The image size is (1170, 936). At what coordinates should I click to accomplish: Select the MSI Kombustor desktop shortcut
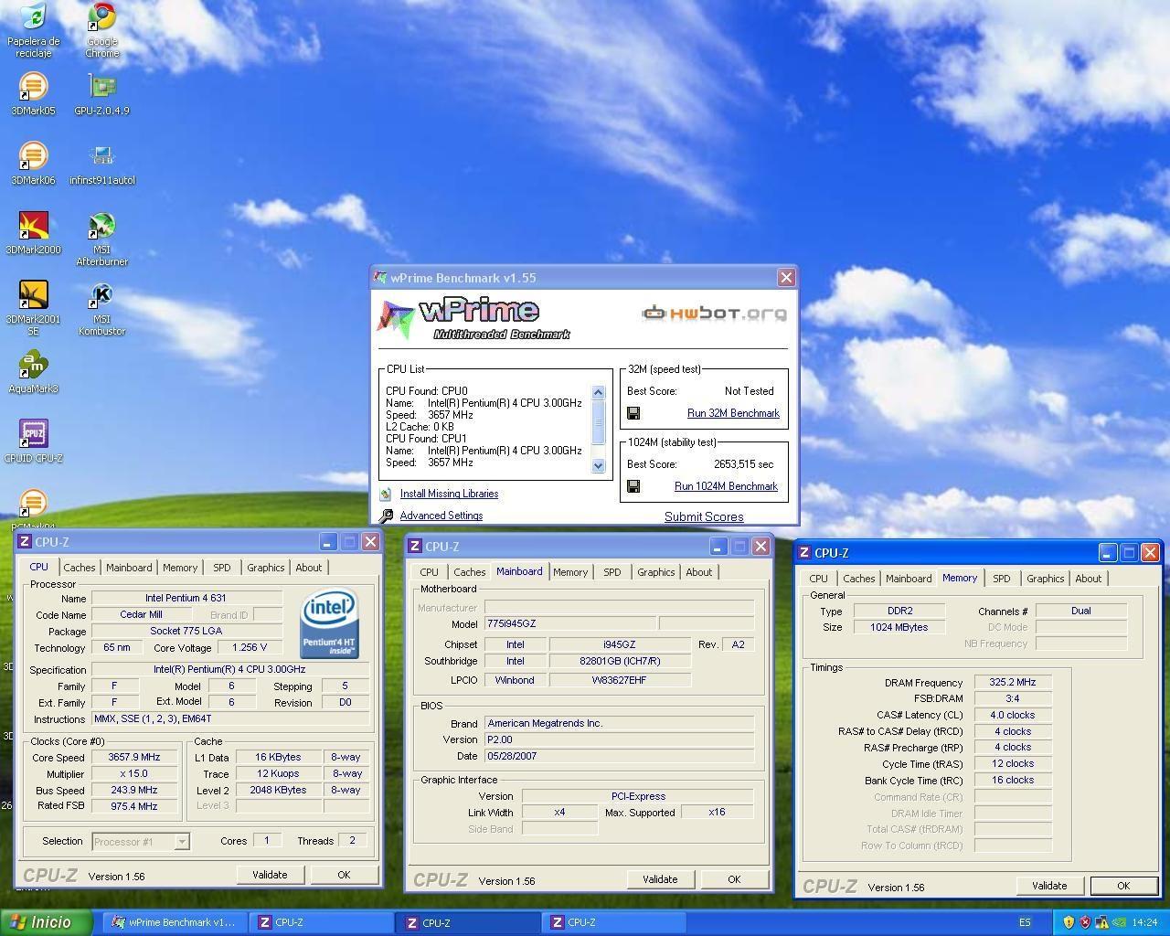[101, 308]
